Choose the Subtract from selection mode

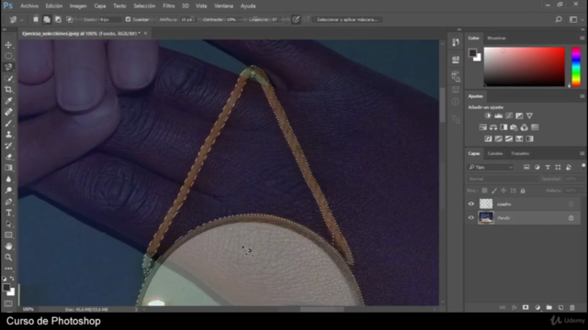[x=58, y=19]
